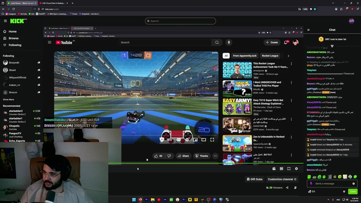Image resolution: width=361 pixels, height=203 pixels.
Task: Open Zen Is Unbeatable video thumbnail
Action: pyautogui.click(x=237, y=143)
